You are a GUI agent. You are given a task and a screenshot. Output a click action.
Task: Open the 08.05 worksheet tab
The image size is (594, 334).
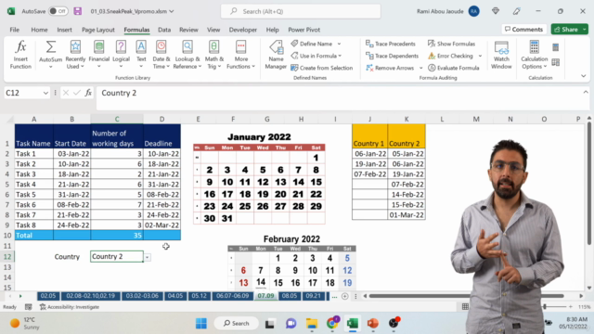[x=290, y=296]
